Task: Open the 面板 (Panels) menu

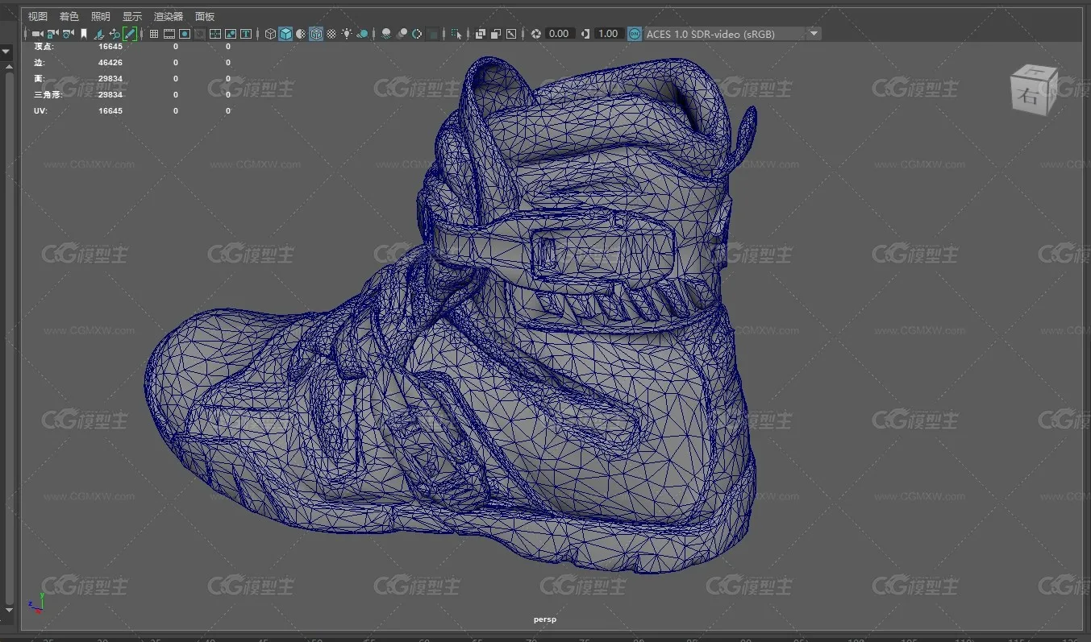Action: [205, 16]
